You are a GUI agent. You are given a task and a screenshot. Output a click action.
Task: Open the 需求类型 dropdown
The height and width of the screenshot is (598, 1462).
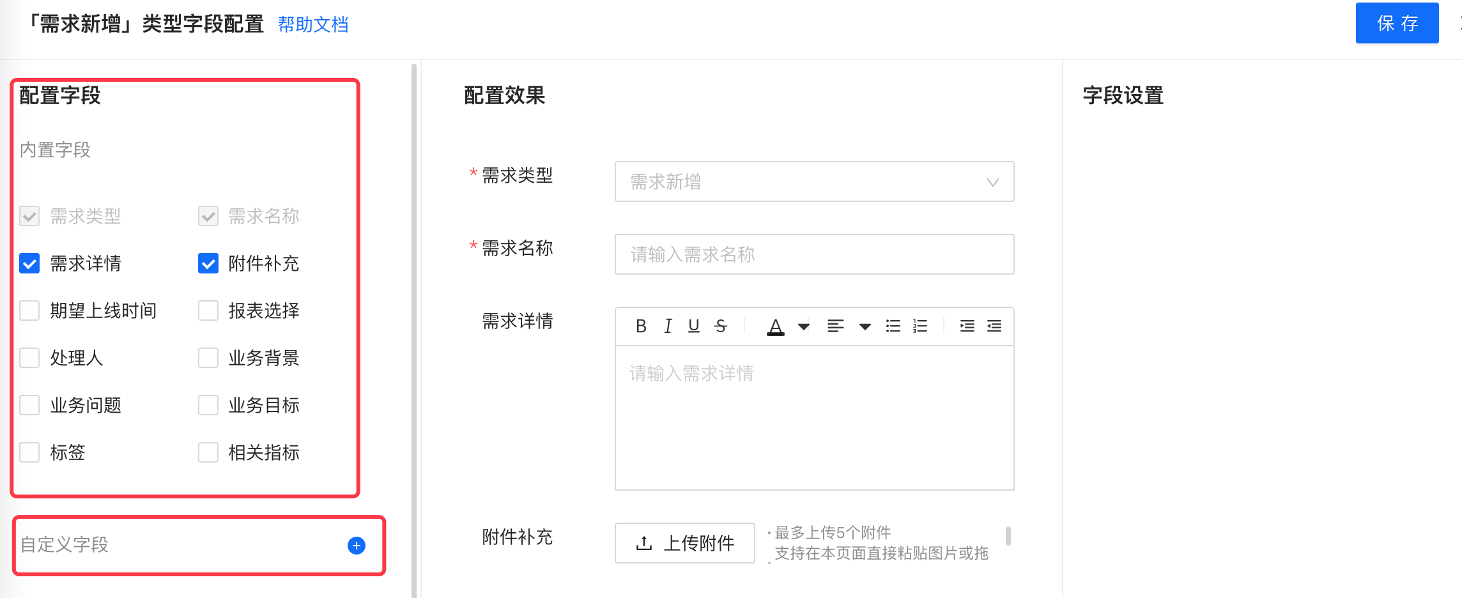[x=814, y=182]
